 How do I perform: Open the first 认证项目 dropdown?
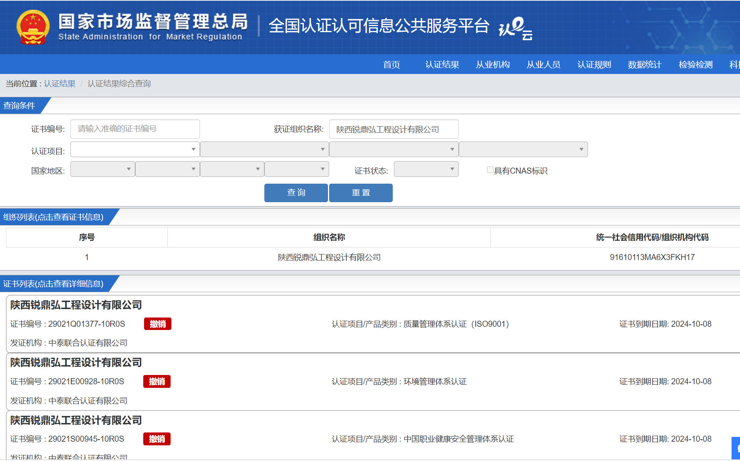click(x=135, y=149)
